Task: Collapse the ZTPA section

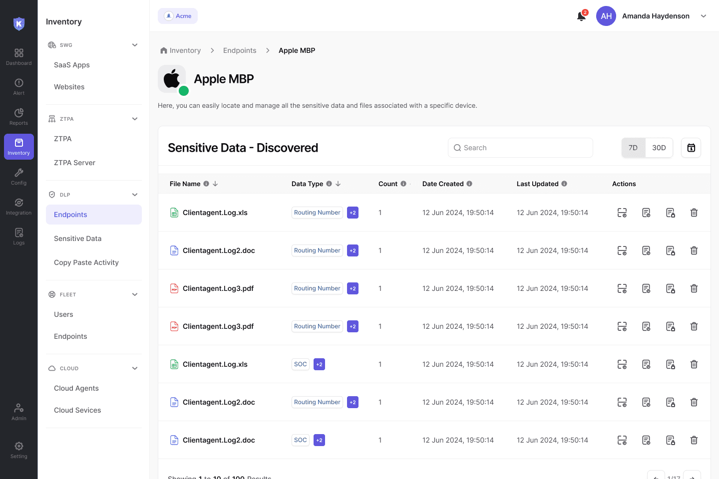Action: click(x=135, y=119)
